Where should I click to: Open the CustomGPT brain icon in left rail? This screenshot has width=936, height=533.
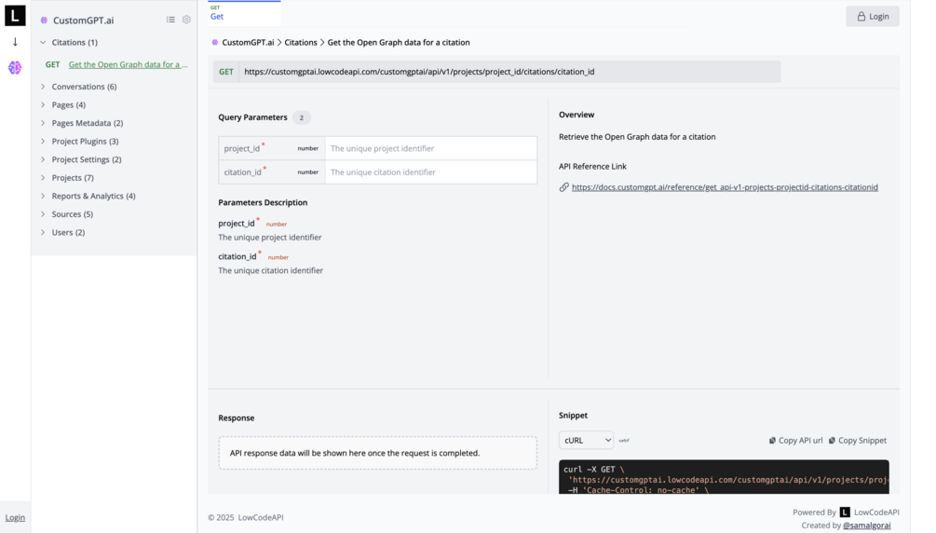click(x=15, y=68)
